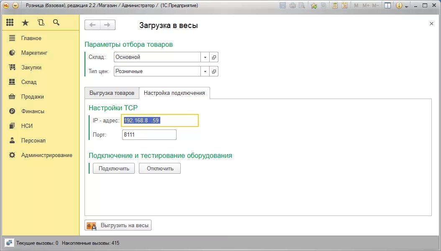Click Текущие вызовы: 0 in status bar
Image resolution: width=441 pixels, height=251 pixels.
coord(37,243)
